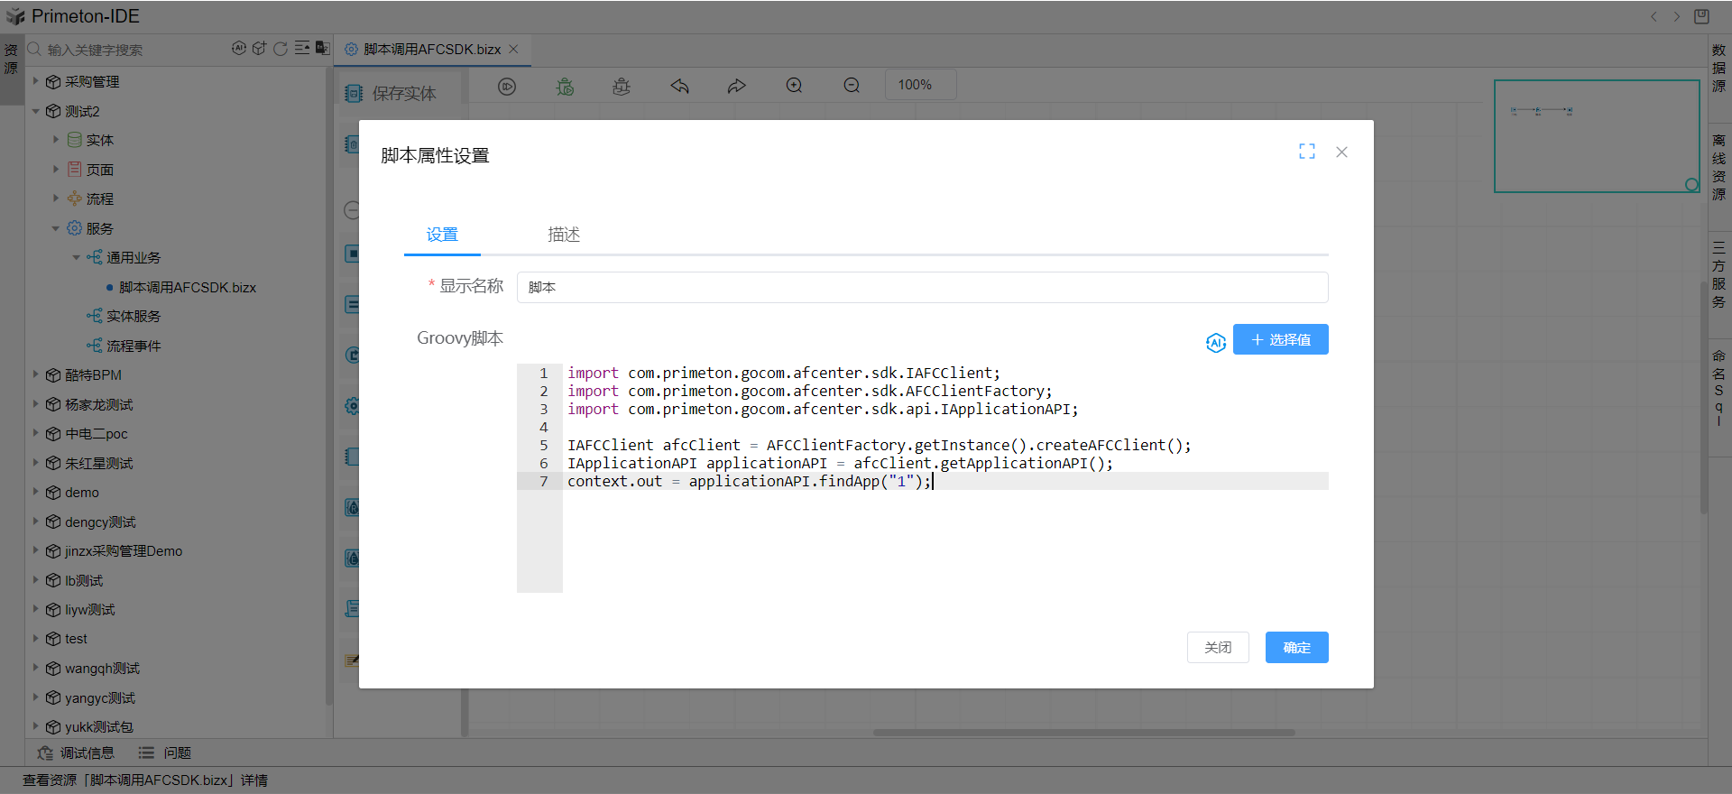The height and width of the screenshot is (794, 1732).
Task: Click the AI assistant icon beside 选择值
Action: [x=1215, y=342]
